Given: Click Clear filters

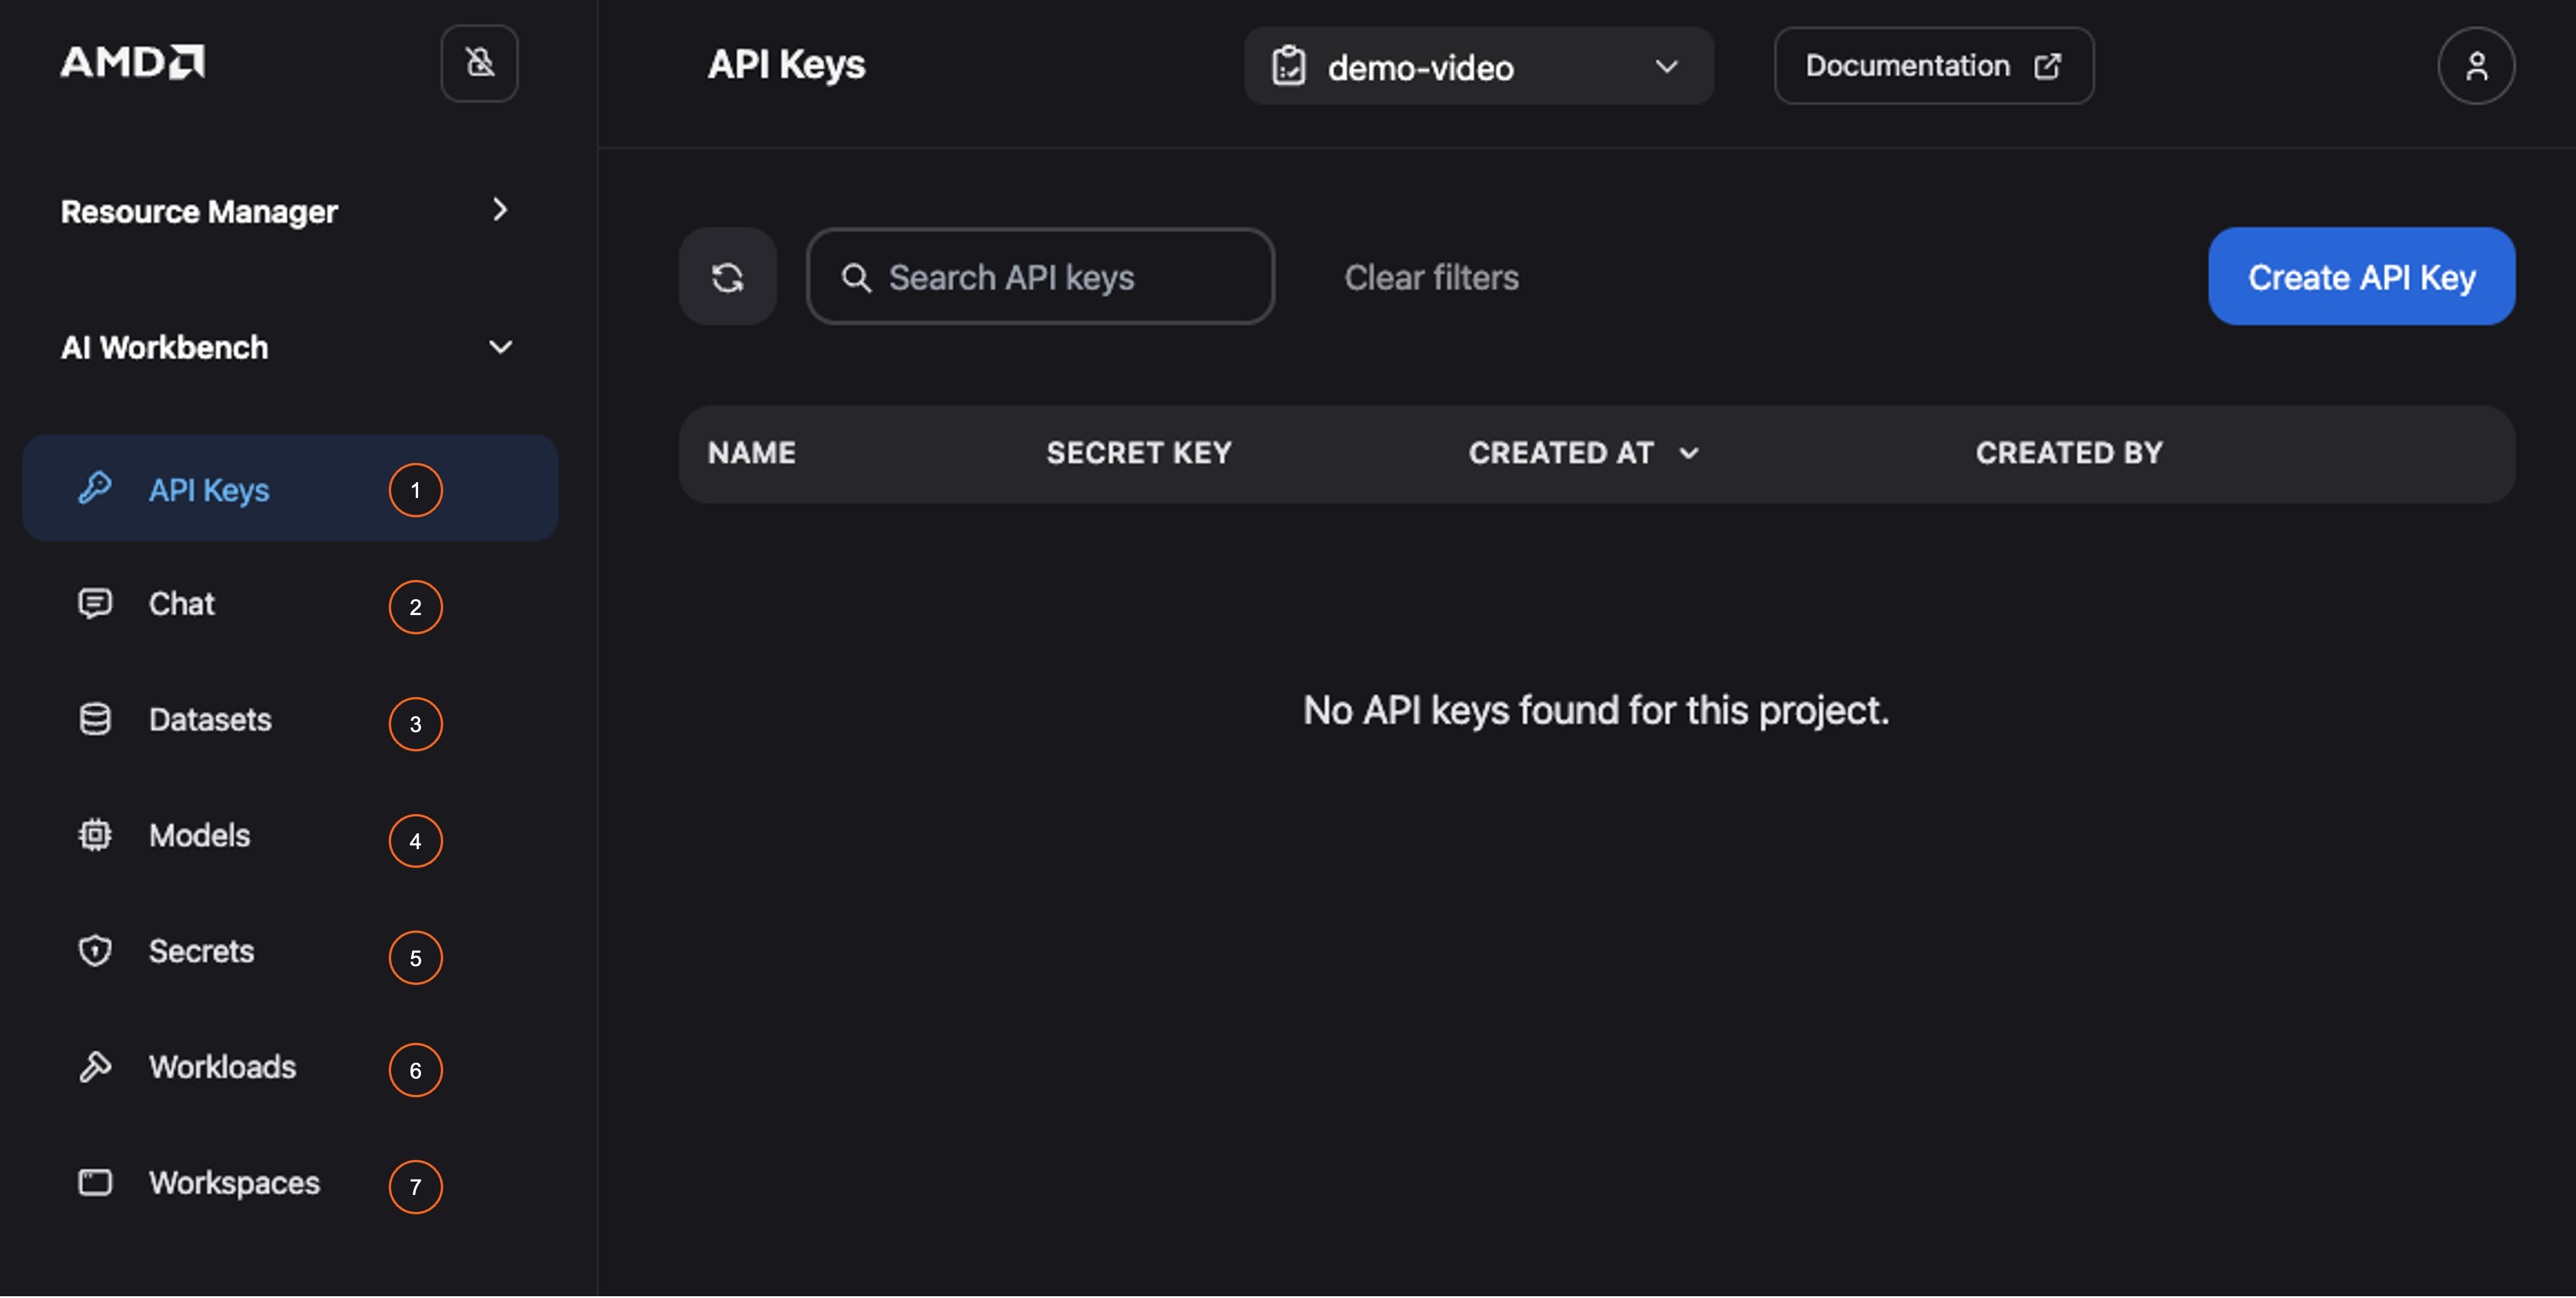Looking at the screenshot, I should click(1431, 278).
